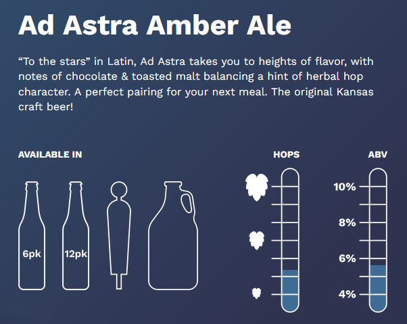Click the small hop cone icon
The height and width of the screenshot is (324, 407).
[x=257, y=294]
